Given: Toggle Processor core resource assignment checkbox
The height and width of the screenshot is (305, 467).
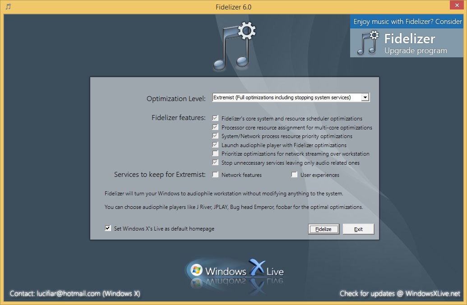Looking at the screenshot, I should click(x=215, y=127).
